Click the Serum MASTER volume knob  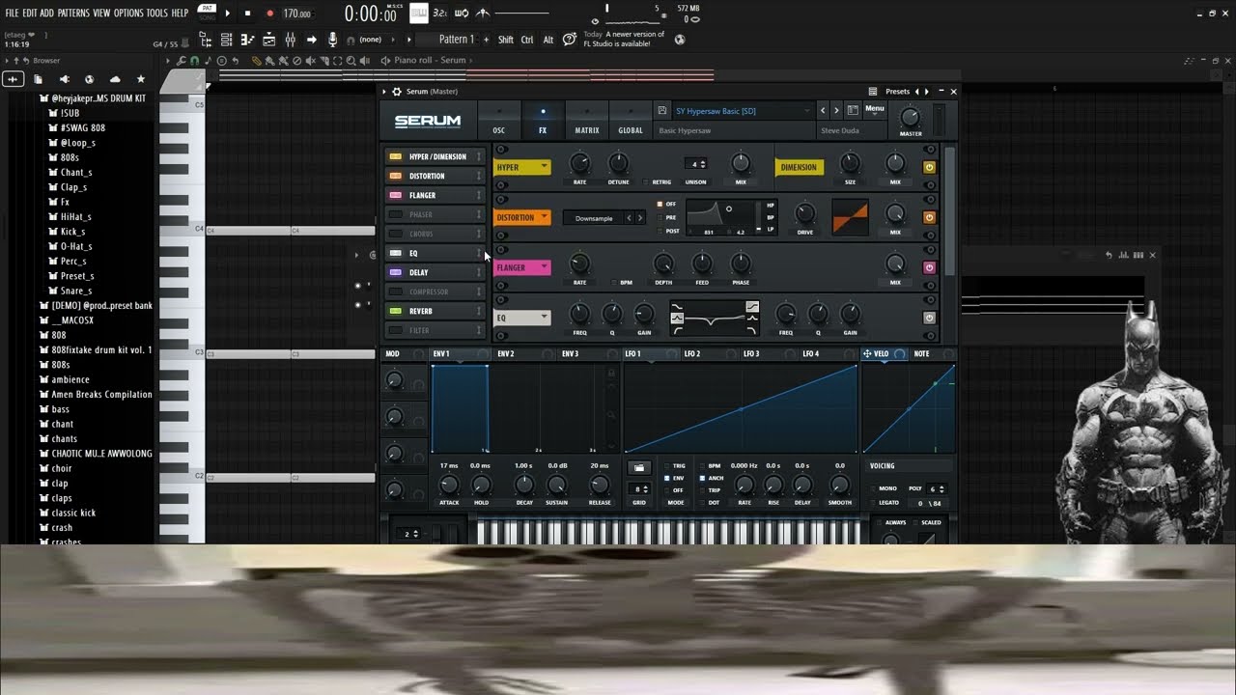point(910,117)
